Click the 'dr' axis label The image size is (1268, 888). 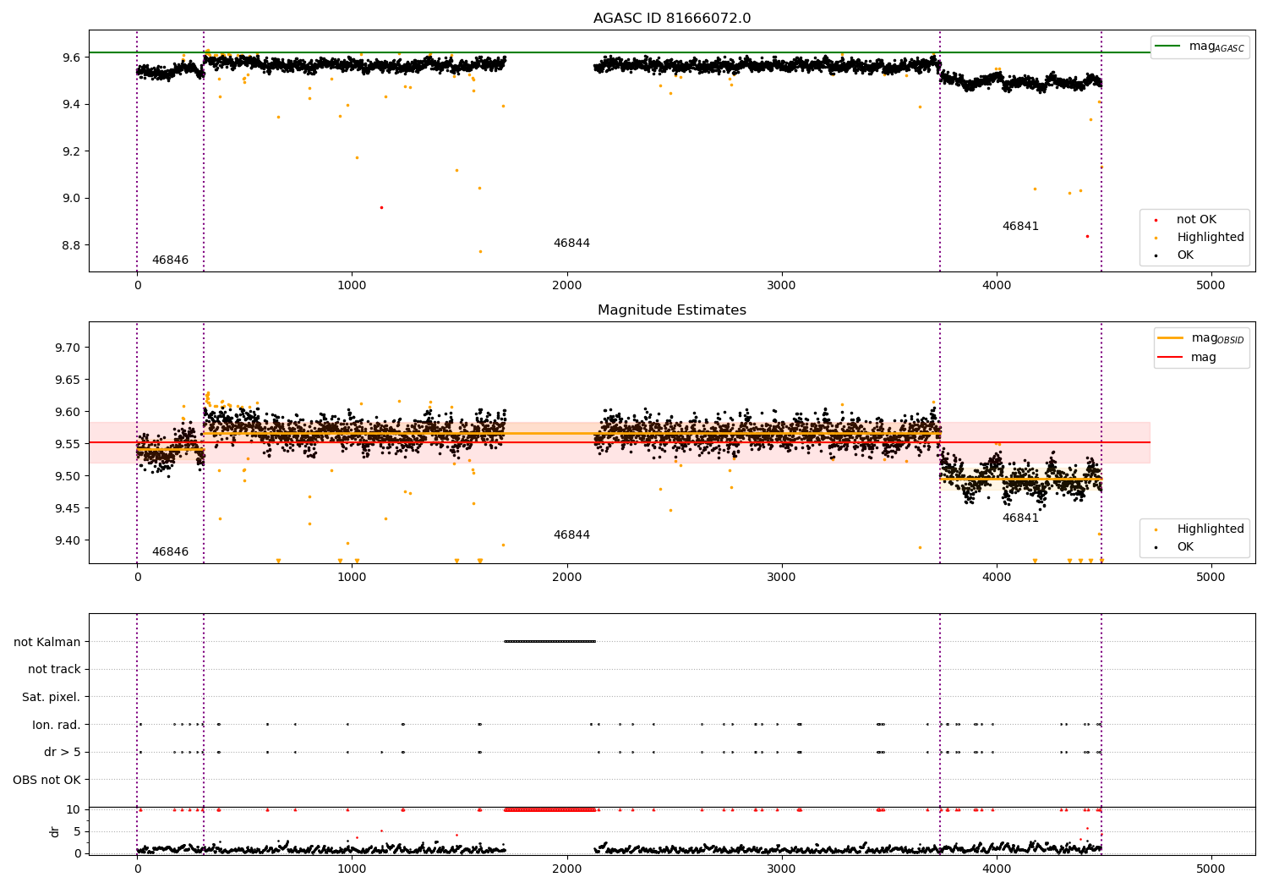55,831
